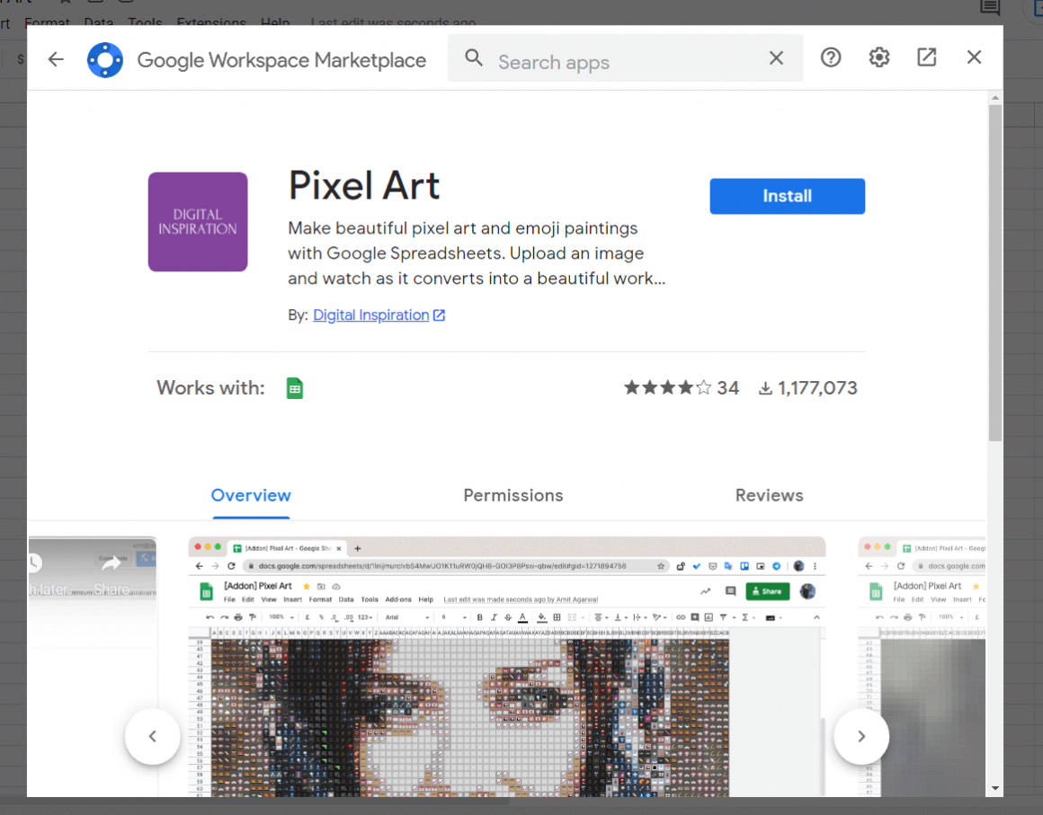Click the Google Sheets compatibility icon
Screen dimensions: 1043x815
tap(294, 387)
